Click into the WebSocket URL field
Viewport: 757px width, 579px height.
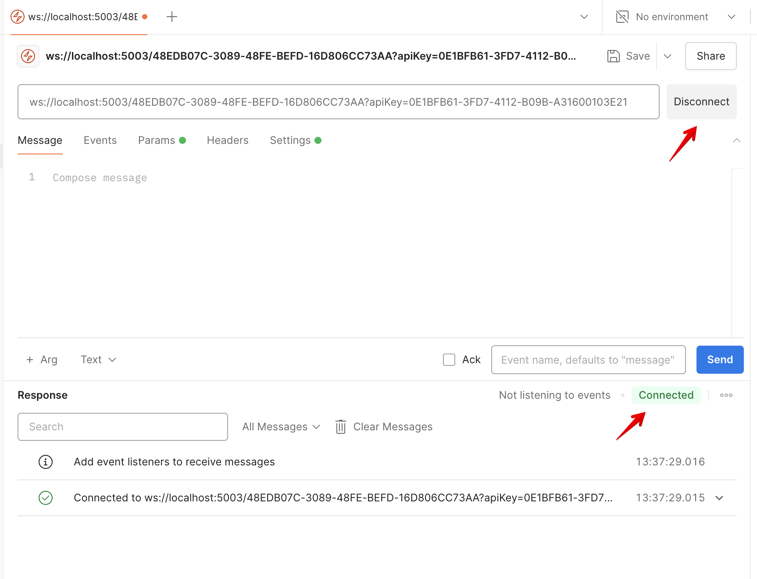tap(338, 102)
